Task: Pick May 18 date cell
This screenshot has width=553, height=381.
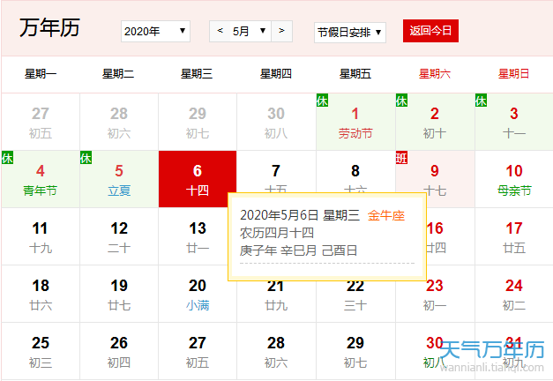Action: [41, 294]
